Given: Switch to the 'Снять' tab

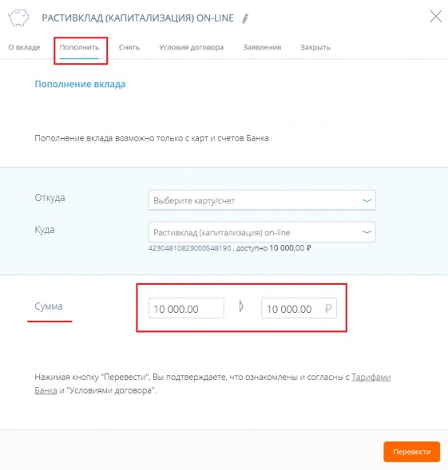Looking at the screenshot, I should (x=129, y=47).
